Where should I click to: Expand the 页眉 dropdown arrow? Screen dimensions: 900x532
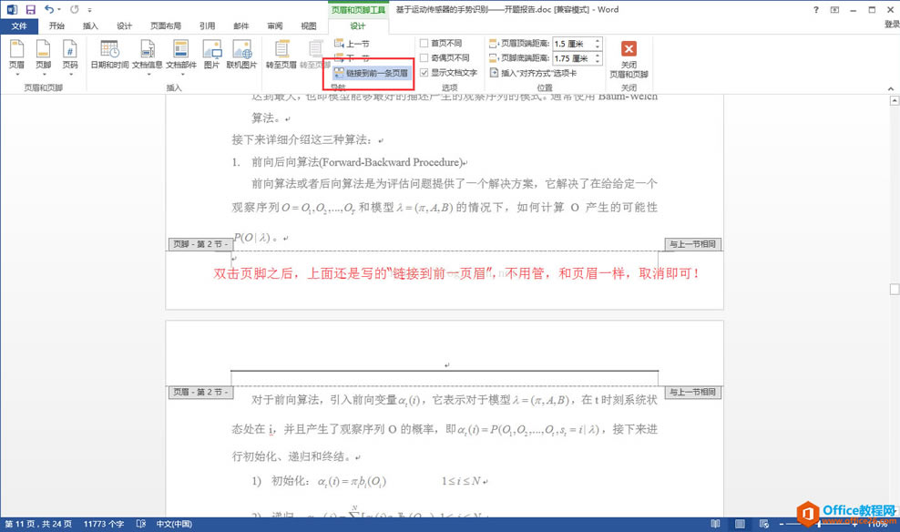point(16,74)
